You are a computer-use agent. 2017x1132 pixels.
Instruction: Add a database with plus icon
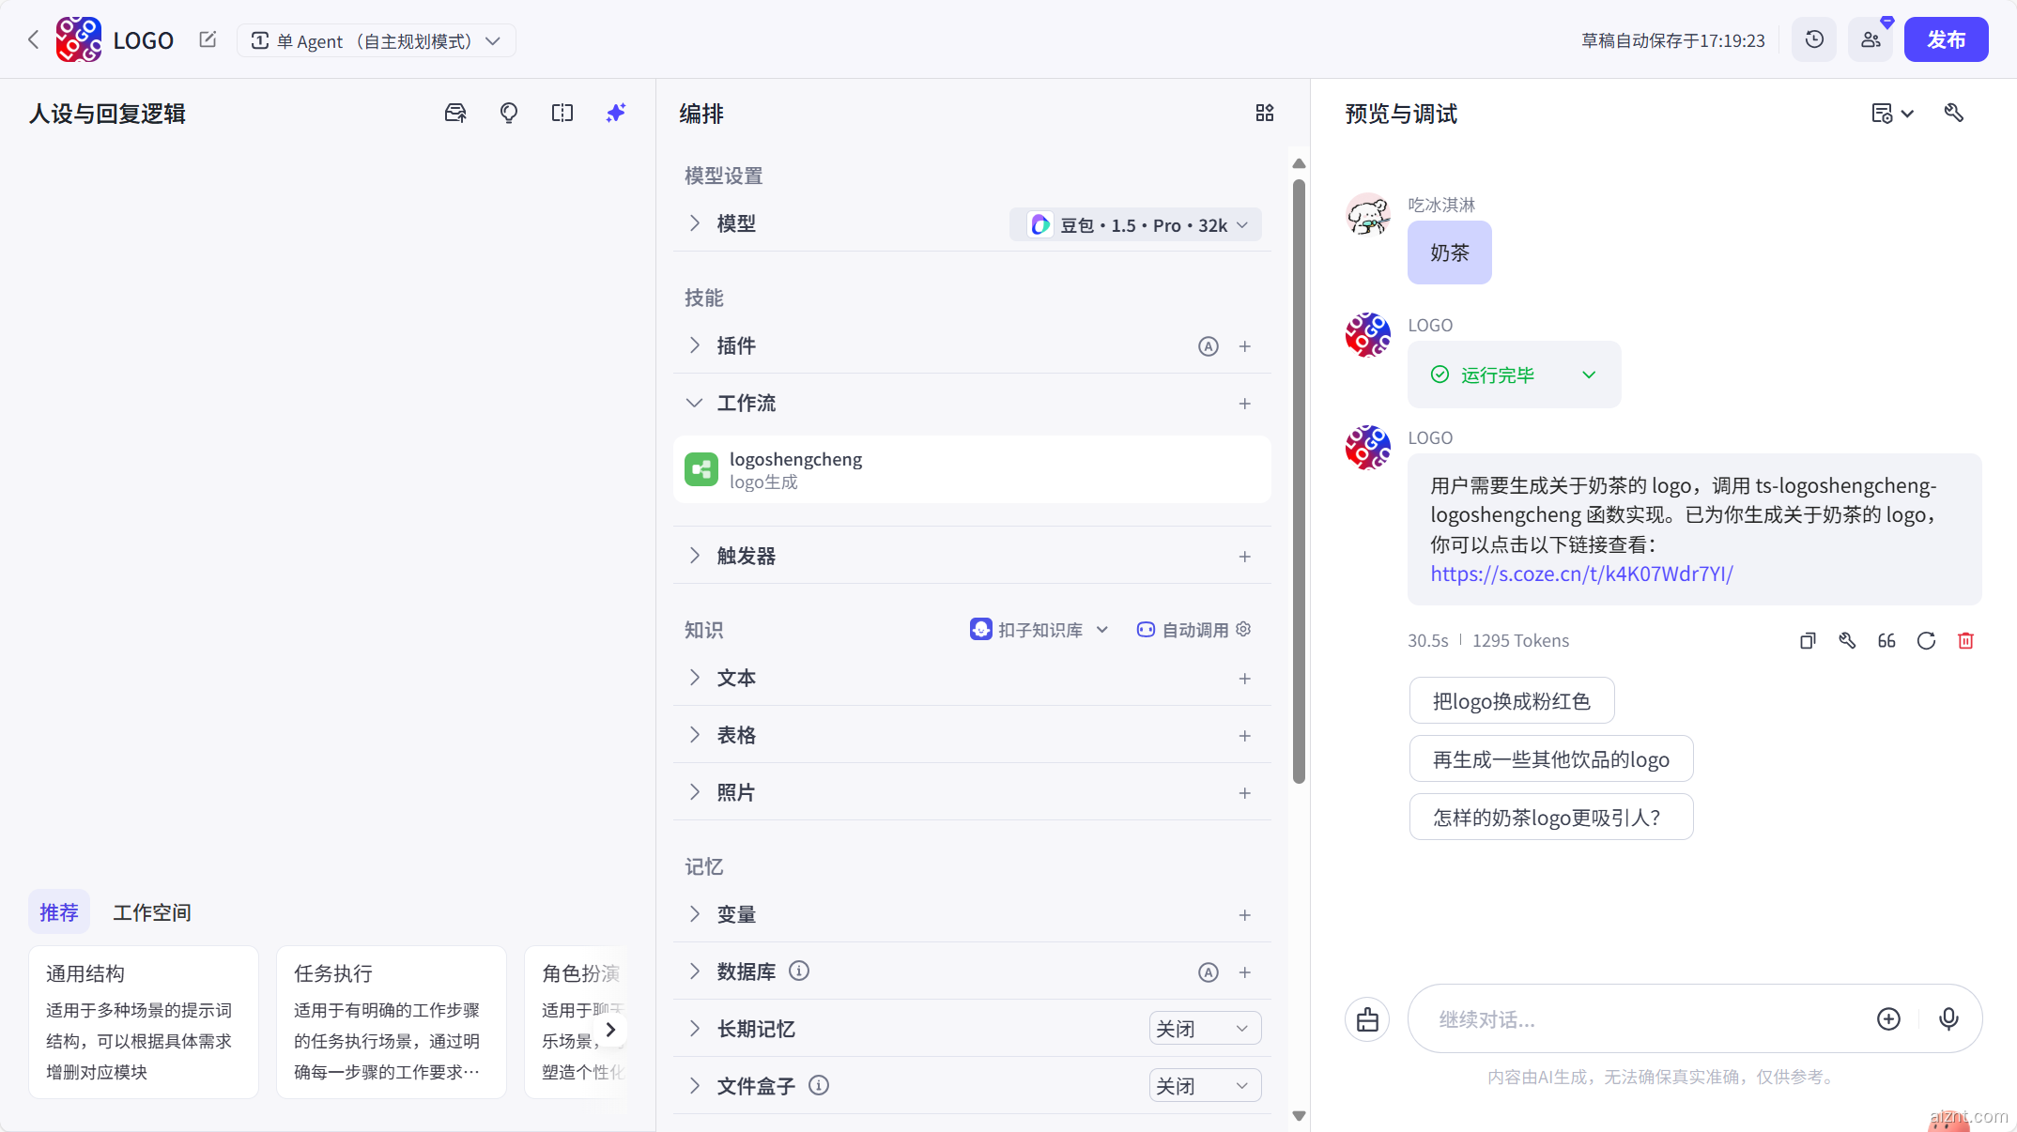click(x=1245, y=972)
